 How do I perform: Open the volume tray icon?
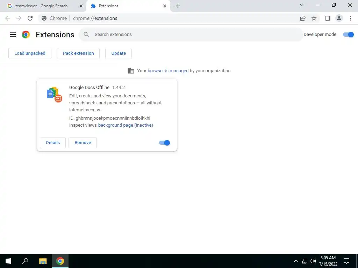[x=313, y=261]
